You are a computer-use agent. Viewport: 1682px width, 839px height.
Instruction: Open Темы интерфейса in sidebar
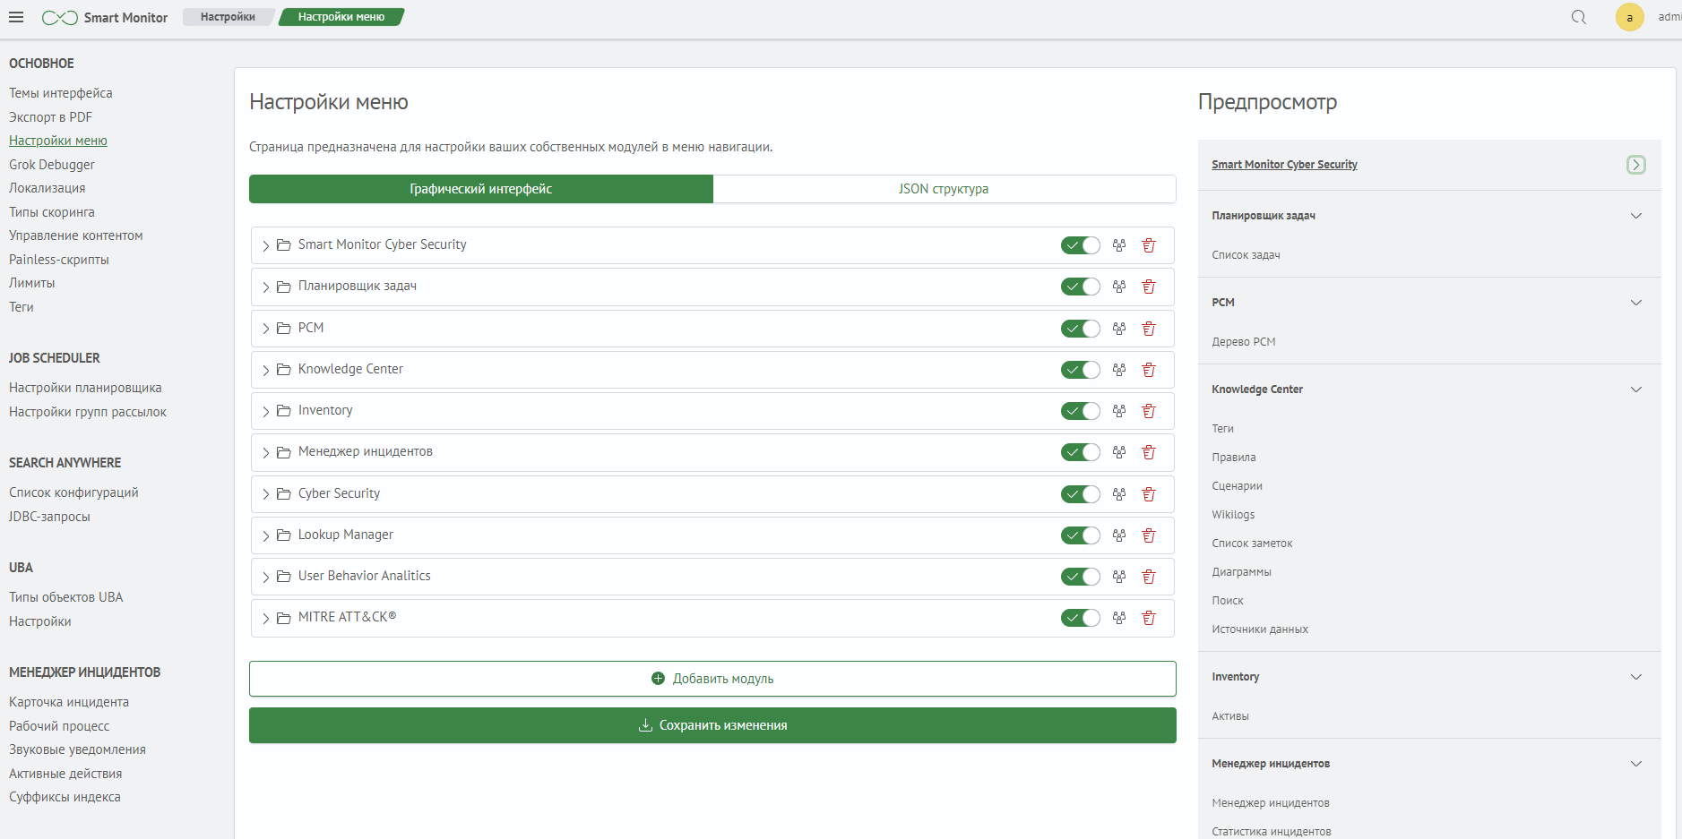pos(61,93)
